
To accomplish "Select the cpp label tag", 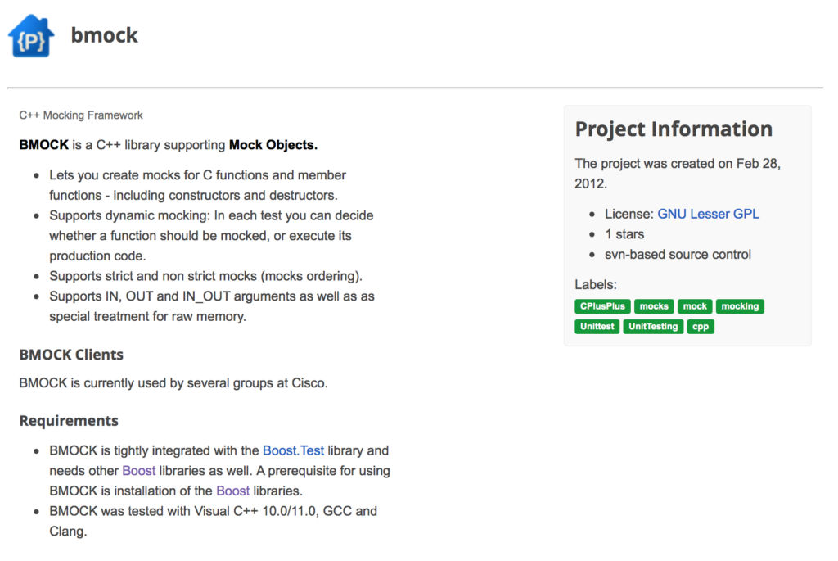I will pos(701,327).
